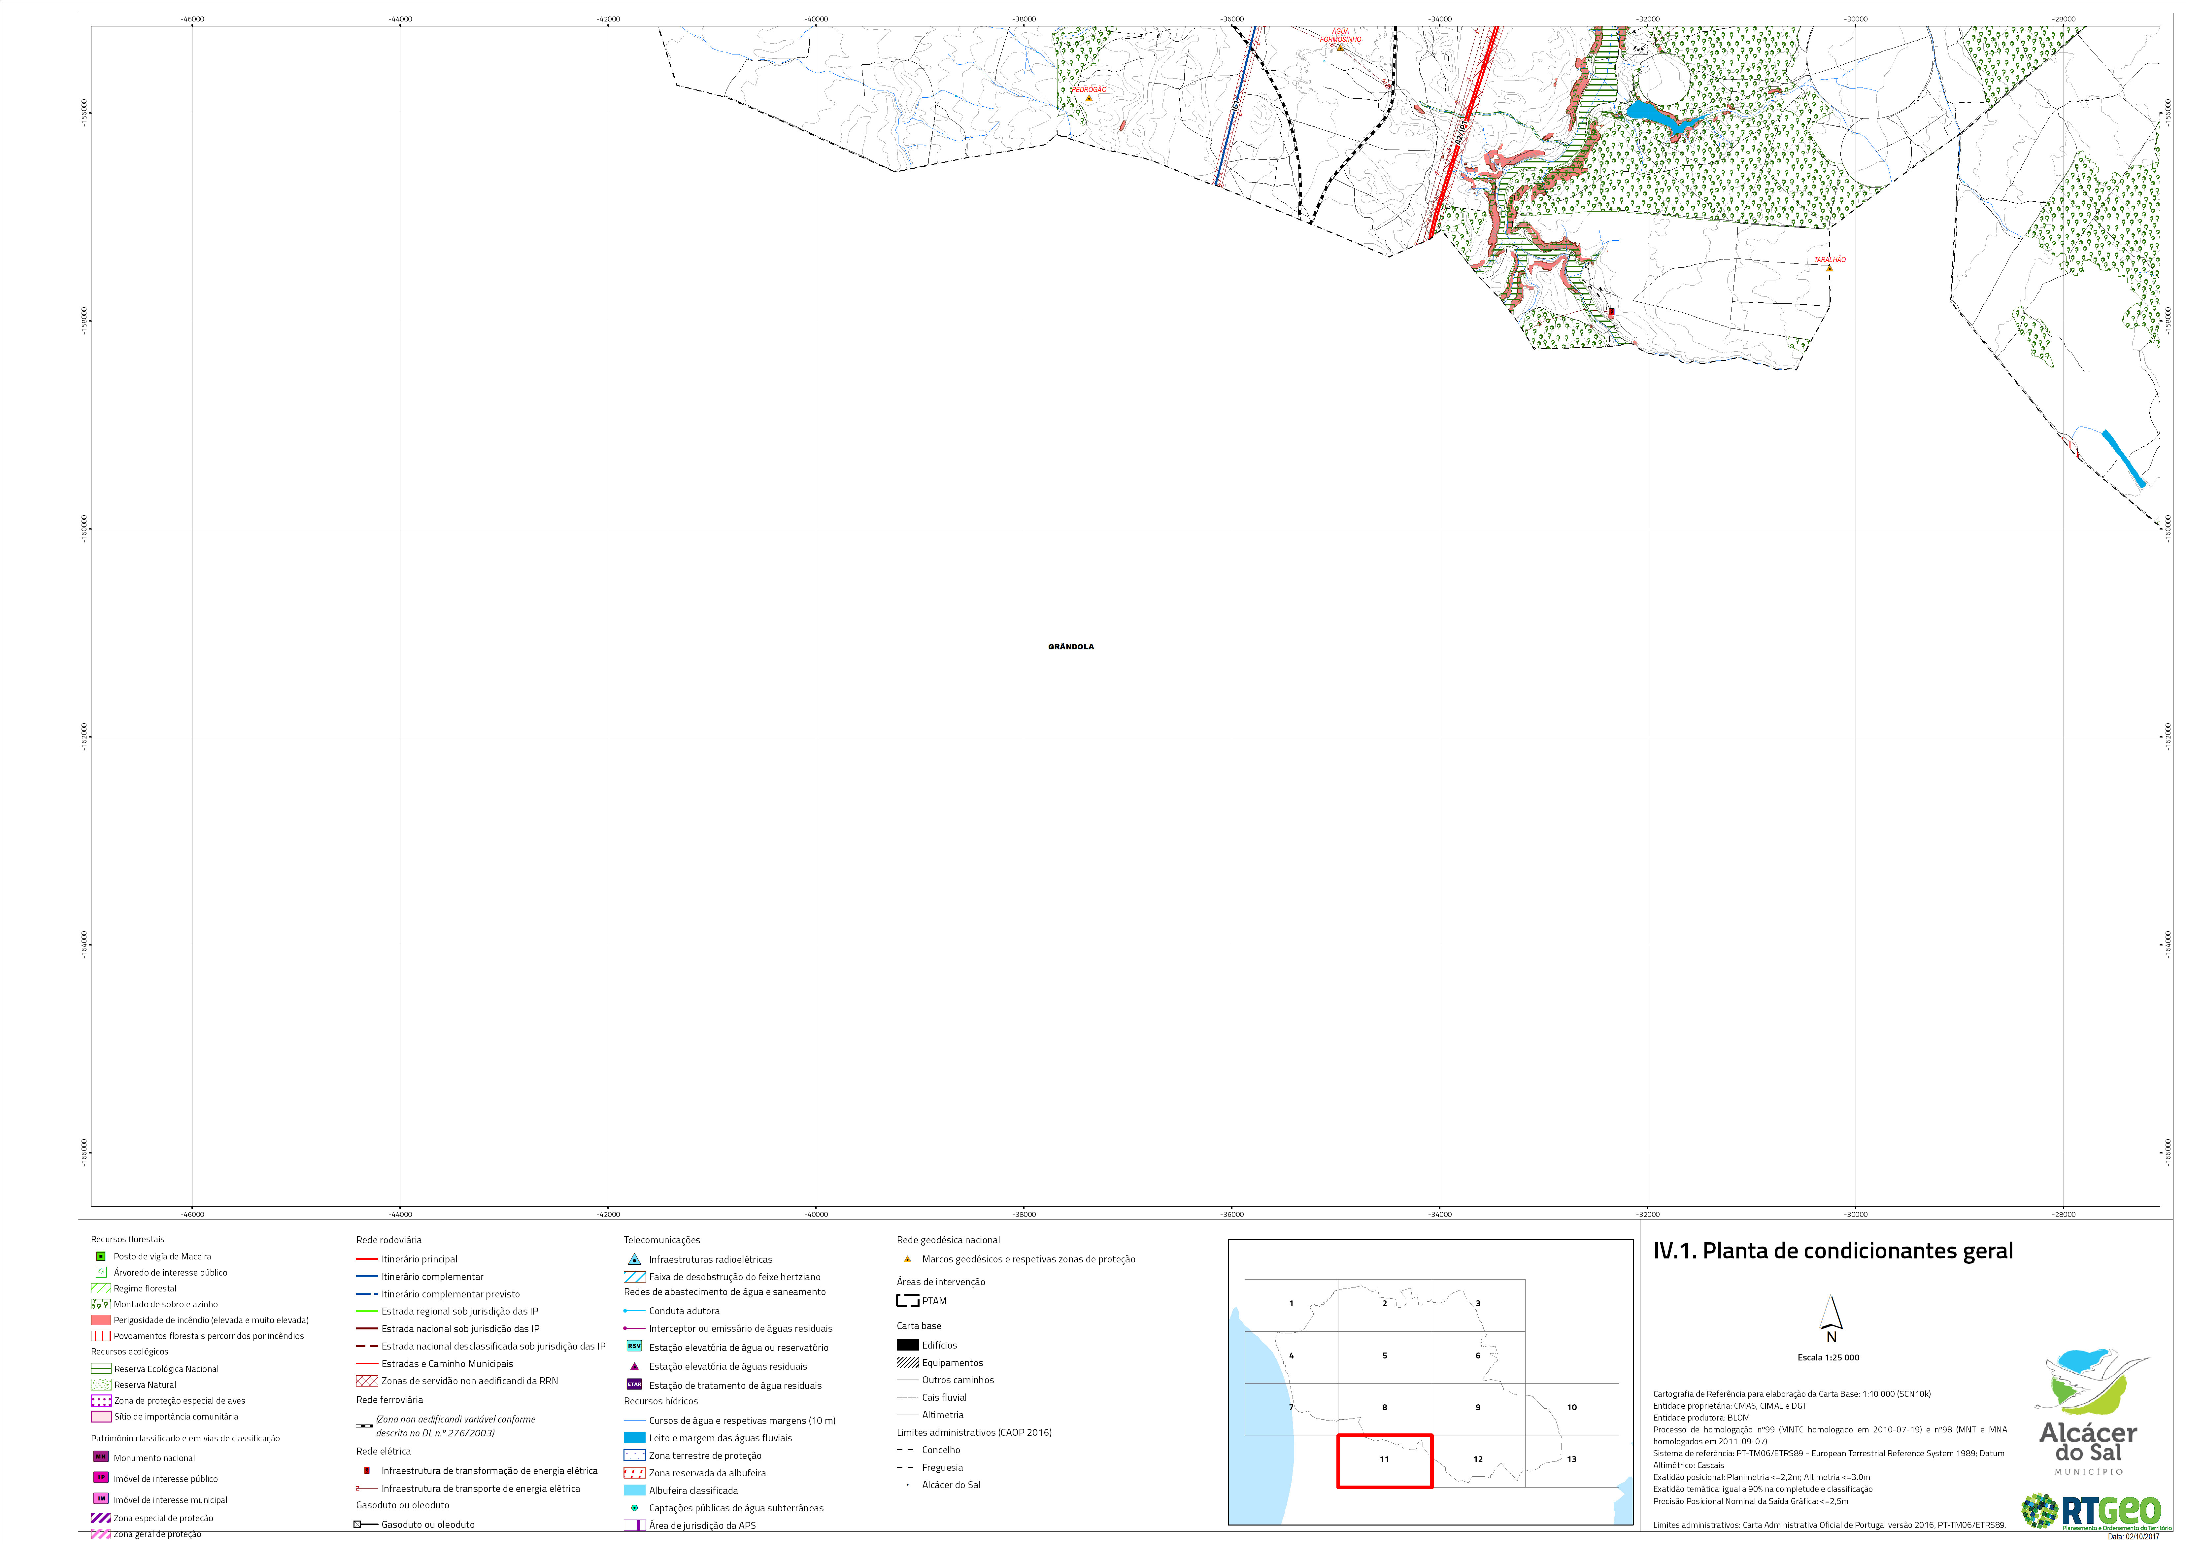Select the Interceptor ou emissário line symbol
The height and width of the screenshot is (1544, 2186).
[634, 1329]
